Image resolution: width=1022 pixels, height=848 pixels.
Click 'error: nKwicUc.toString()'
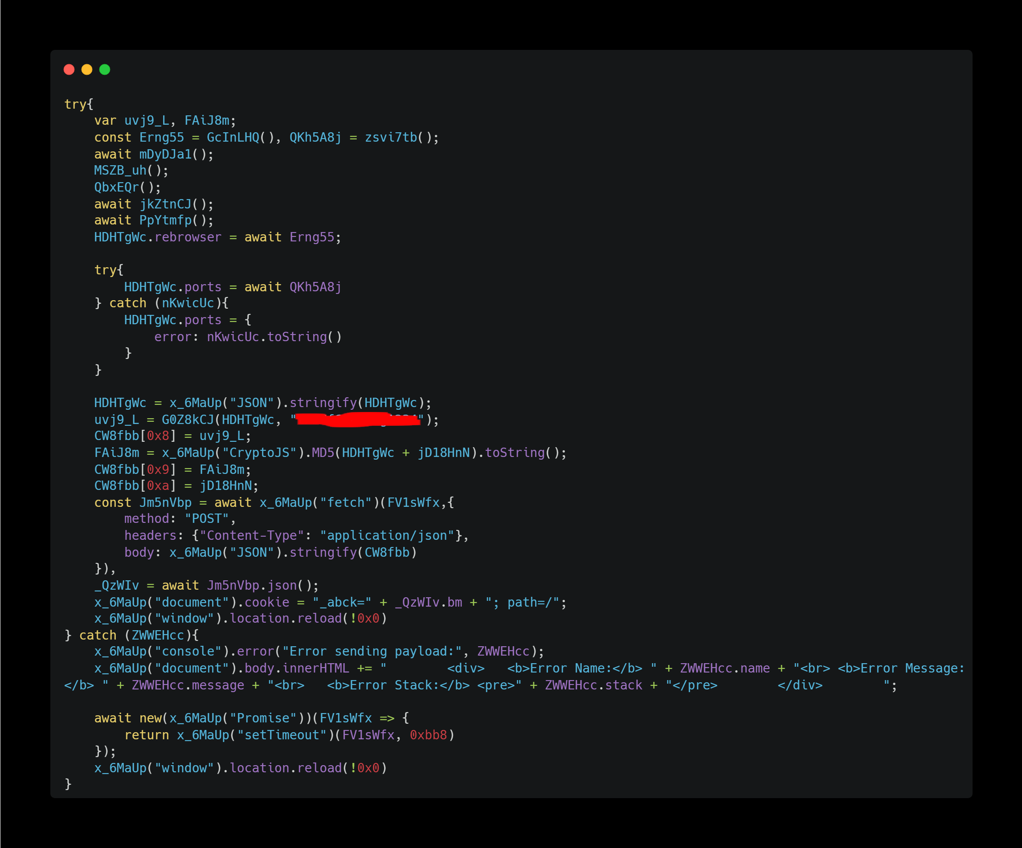(248, 337)
